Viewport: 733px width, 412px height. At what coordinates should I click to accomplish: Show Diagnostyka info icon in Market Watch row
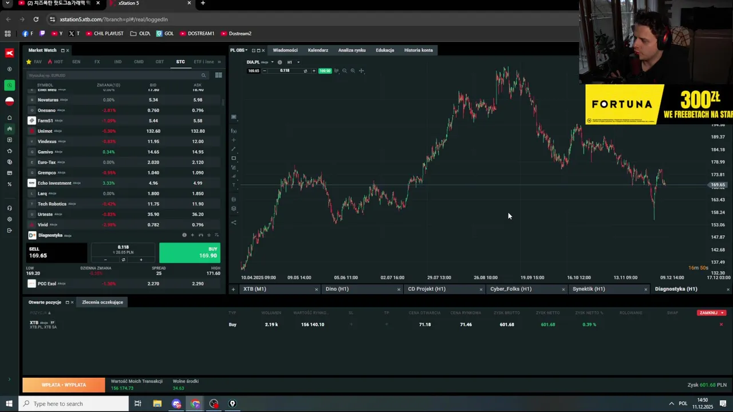pos(184,235)
